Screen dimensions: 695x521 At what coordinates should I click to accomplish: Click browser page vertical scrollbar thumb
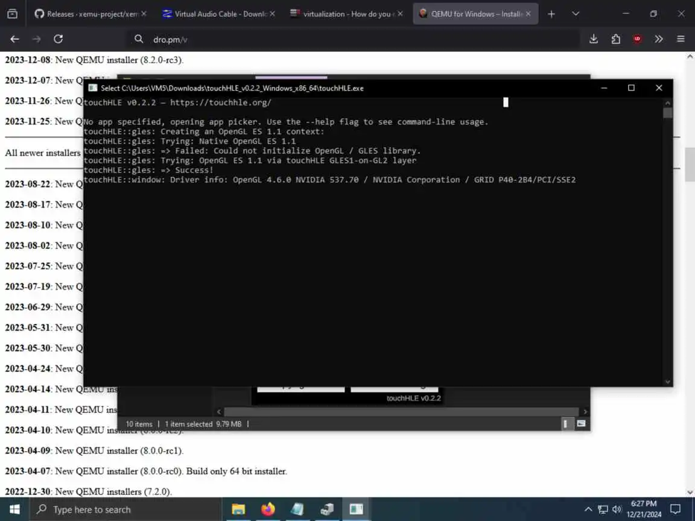pos(690,165)
